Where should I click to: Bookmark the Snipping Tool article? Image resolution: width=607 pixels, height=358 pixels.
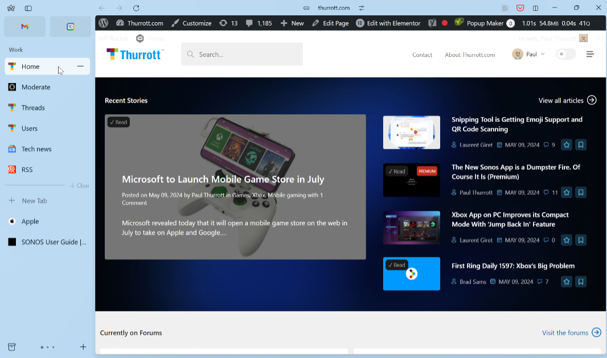(x=581, y=145)
